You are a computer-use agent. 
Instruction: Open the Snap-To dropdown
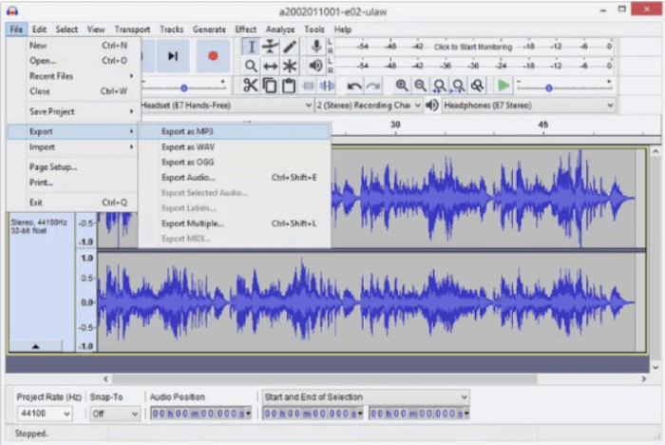point(112,414)
